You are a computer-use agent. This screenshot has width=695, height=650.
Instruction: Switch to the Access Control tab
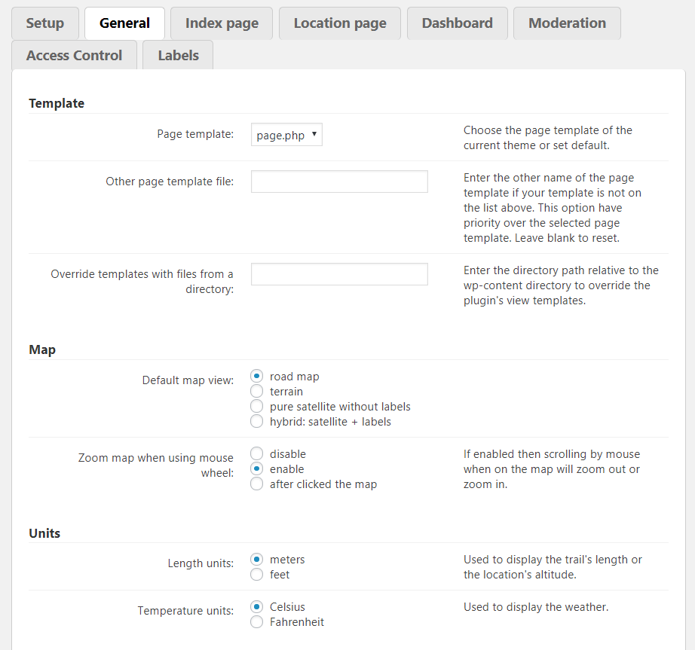74,56
